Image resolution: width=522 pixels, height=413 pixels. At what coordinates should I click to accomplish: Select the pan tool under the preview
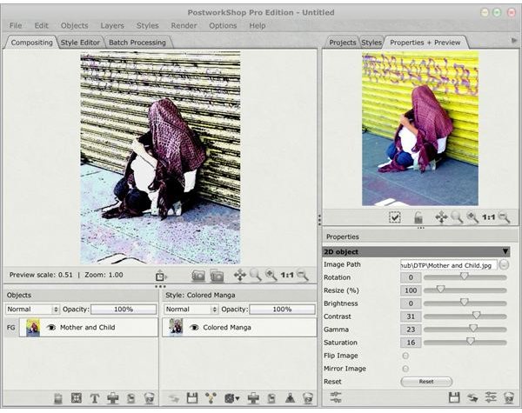point(441,217)
